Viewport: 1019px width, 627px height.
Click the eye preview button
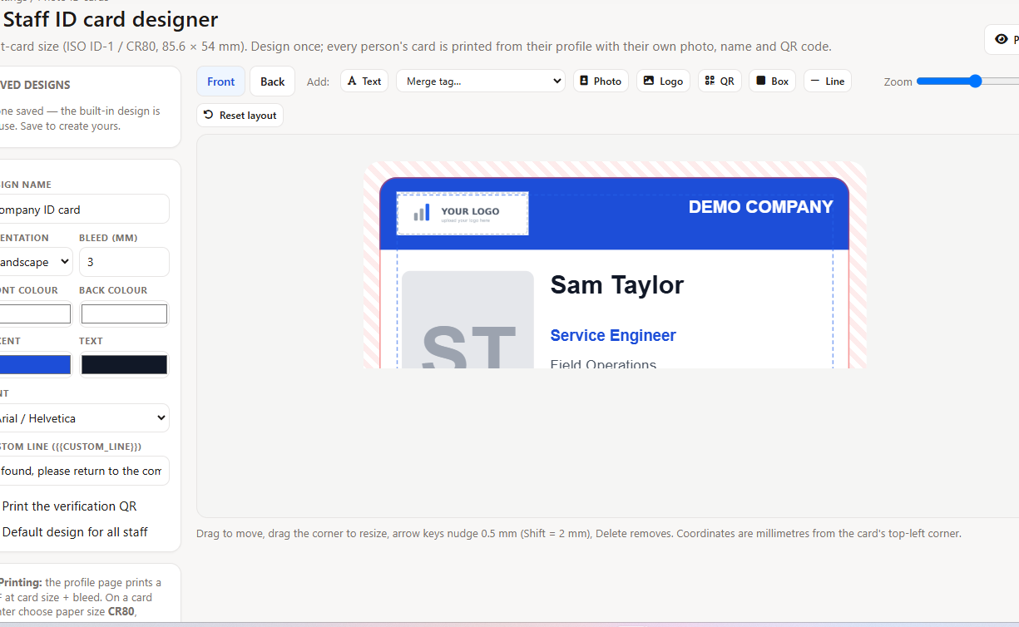pos(1002,39)
